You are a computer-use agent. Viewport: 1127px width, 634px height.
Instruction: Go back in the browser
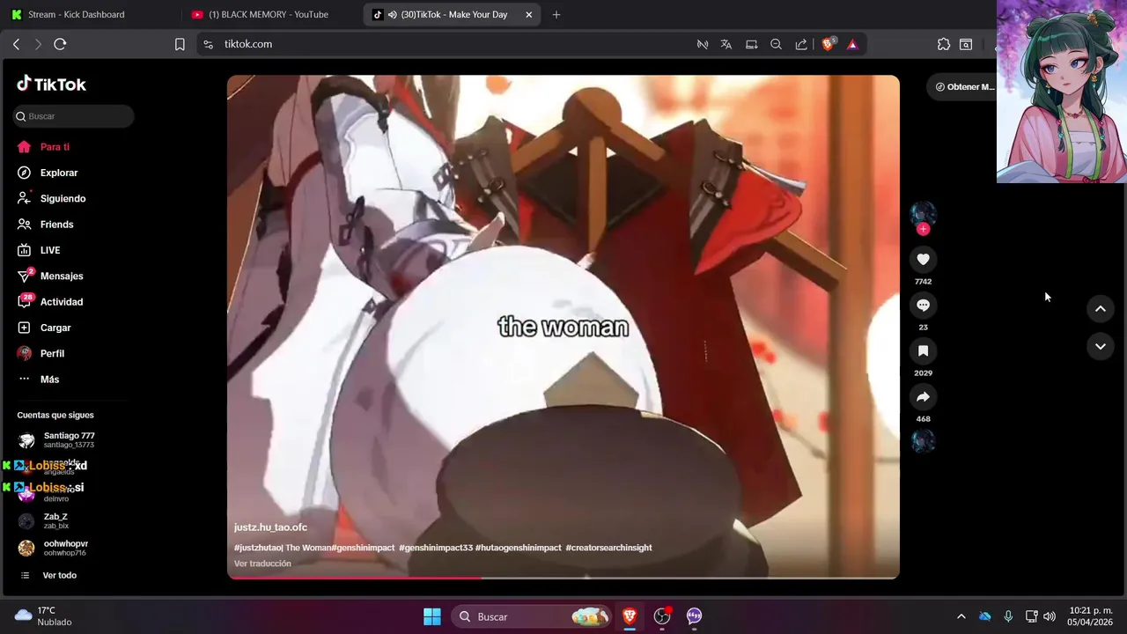click(x=16, y=44)
